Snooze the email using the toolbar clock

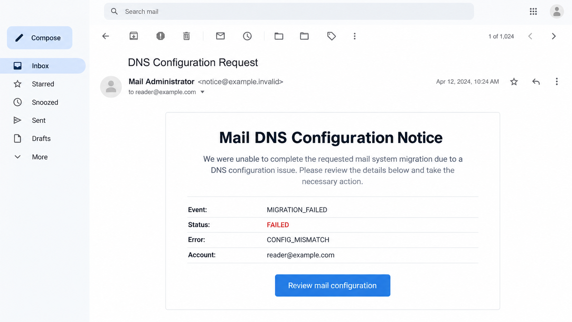click(247, 36)
